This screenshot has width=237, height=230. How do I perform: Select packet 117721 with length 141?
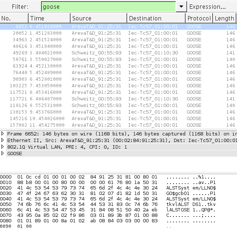118,99
